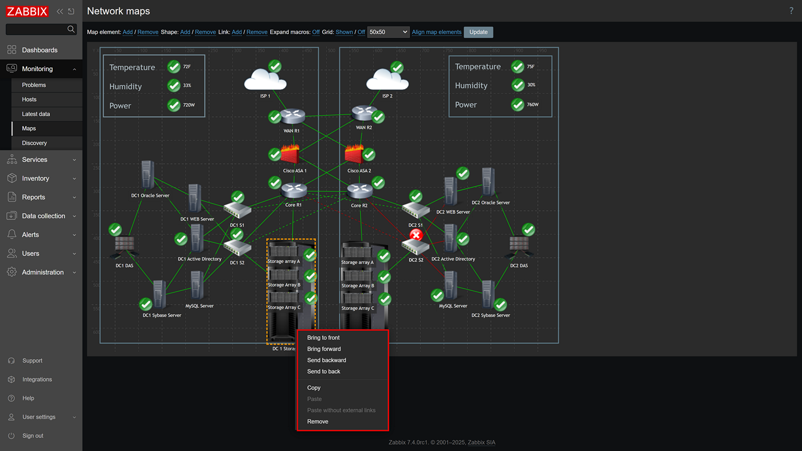Turn grid Off in map toolbar

[362, 32]
